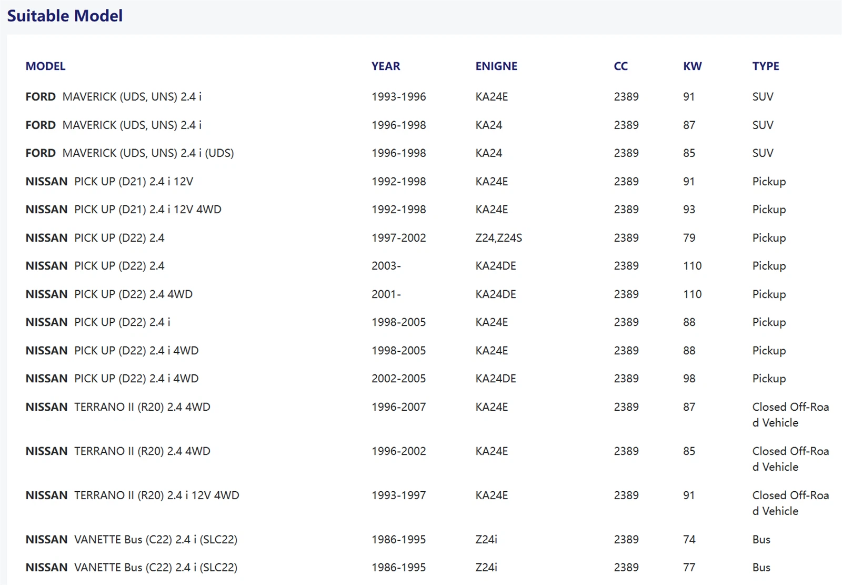Select the kW value 79
Image resolution: width=842 pixels, height=585 pixels.
pyautogui.click(x=689, y=238)
